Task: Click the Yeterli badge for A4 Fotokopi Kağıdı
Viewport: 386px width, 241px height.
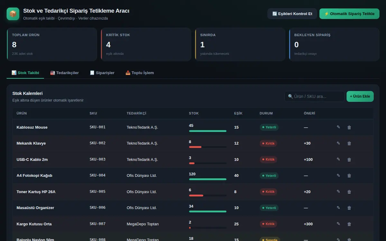Action: pyautogui.click(x=269, y=175)
